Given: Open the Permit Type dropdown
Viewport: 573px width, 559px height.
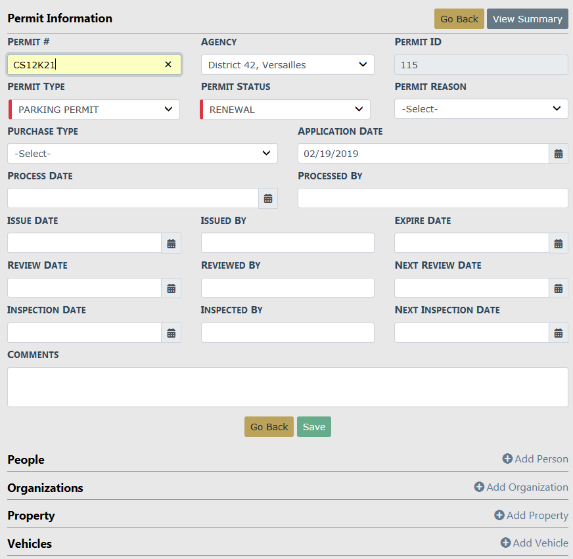Looking at the screenshot, I should click(95, 110).
